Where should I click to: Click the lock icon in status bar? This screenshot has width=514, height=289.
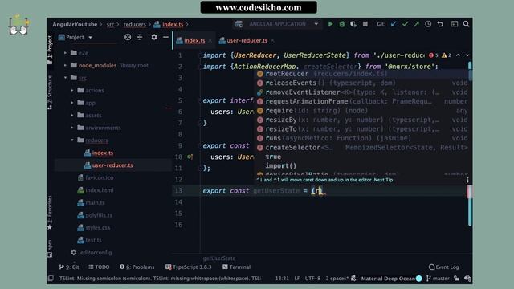456,279
